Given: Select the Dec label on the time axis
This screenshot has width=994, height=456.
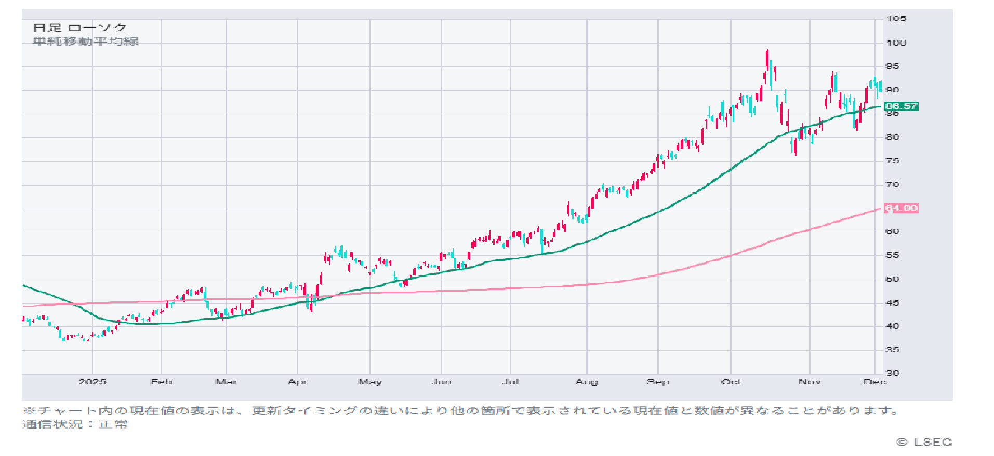Looking at the screenshot, I should coord(874,382).
